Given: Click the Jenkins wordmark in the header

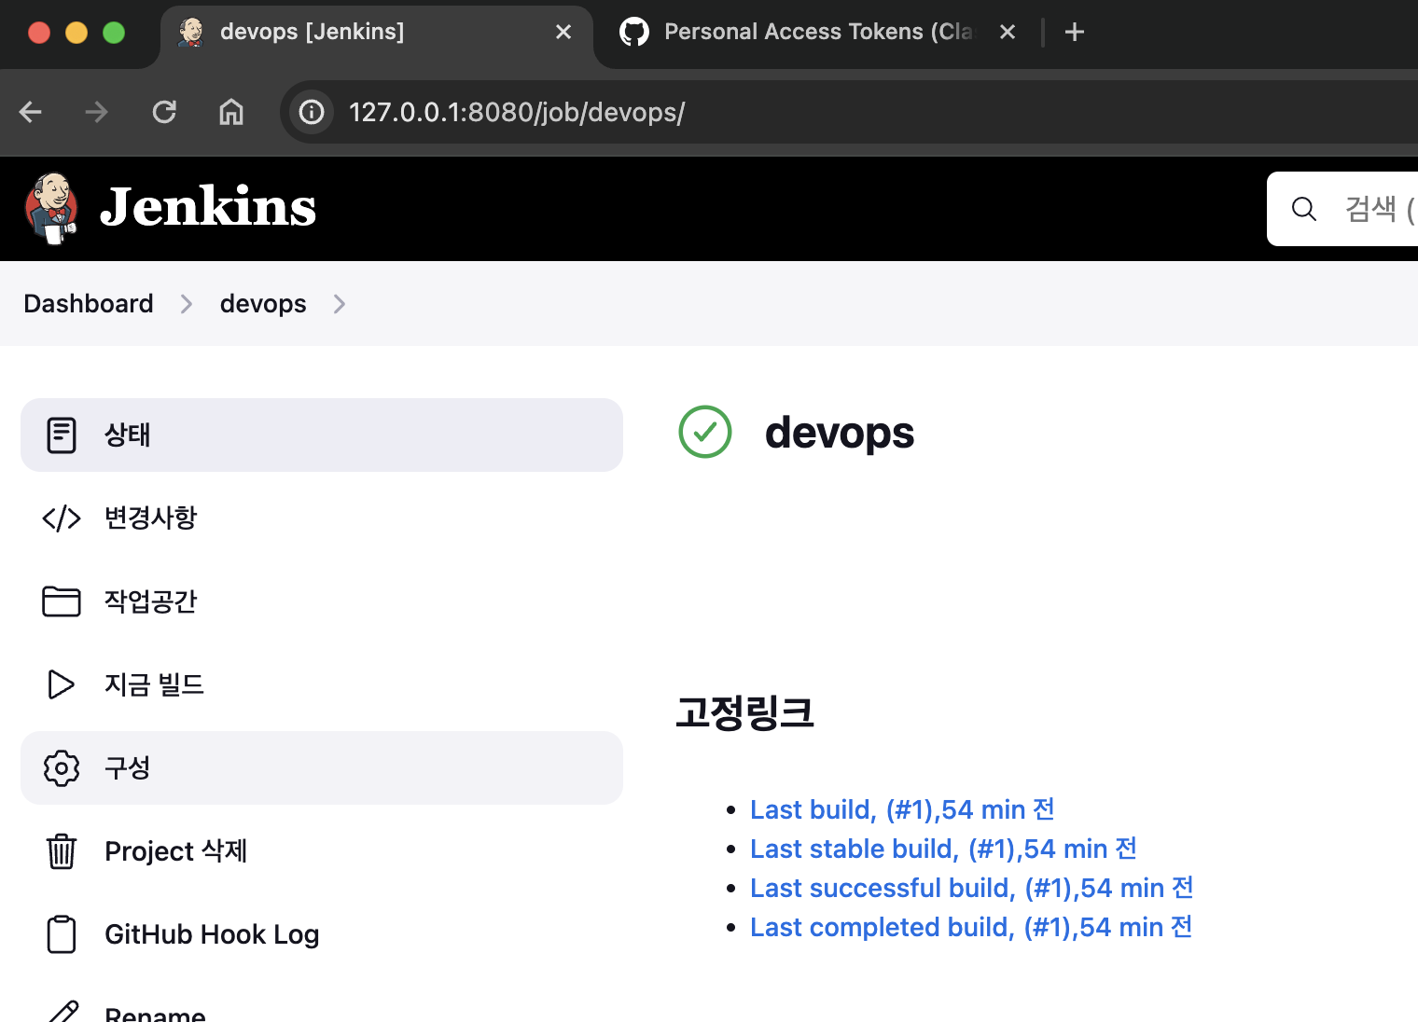Looking at the screenshot, I should click(x=208, y=207).
